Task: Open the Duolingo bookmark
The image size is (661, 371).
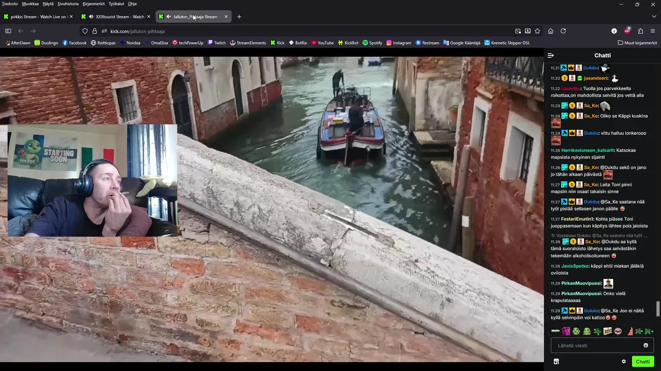Action: 46,43
